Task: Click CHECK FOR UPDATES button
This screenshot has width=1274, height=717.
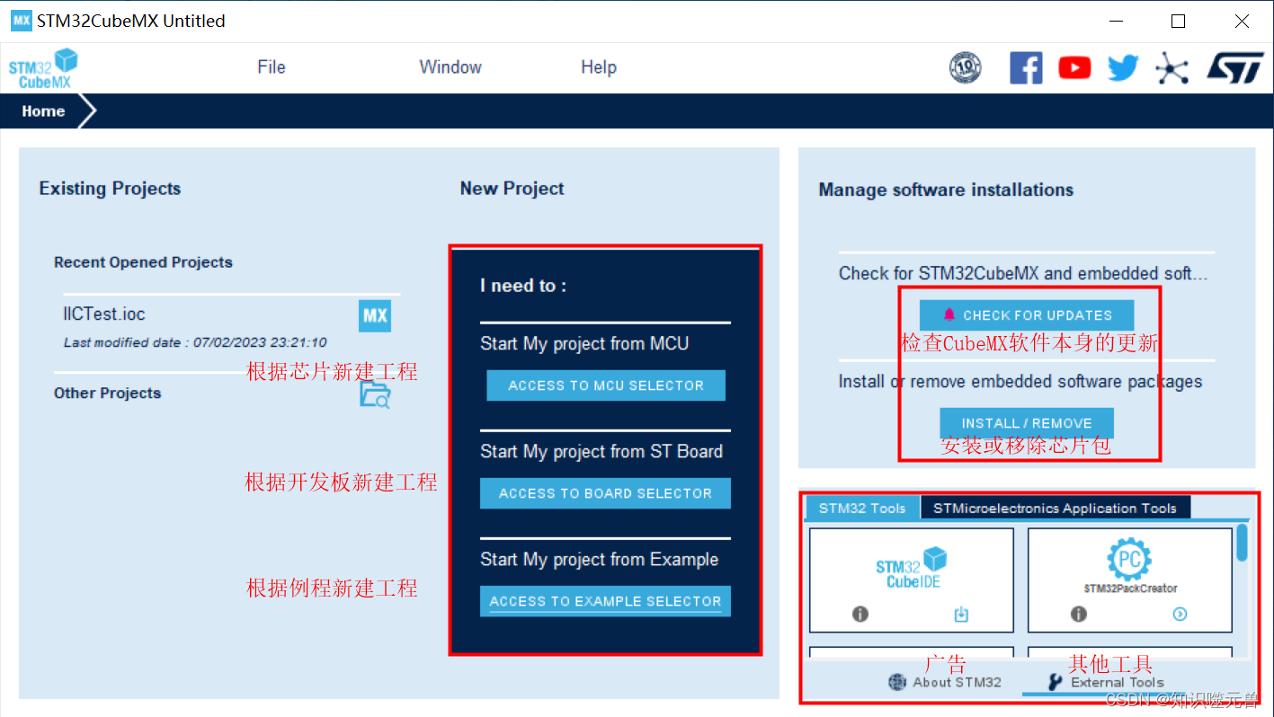Action: click(x=1027, y=315)
